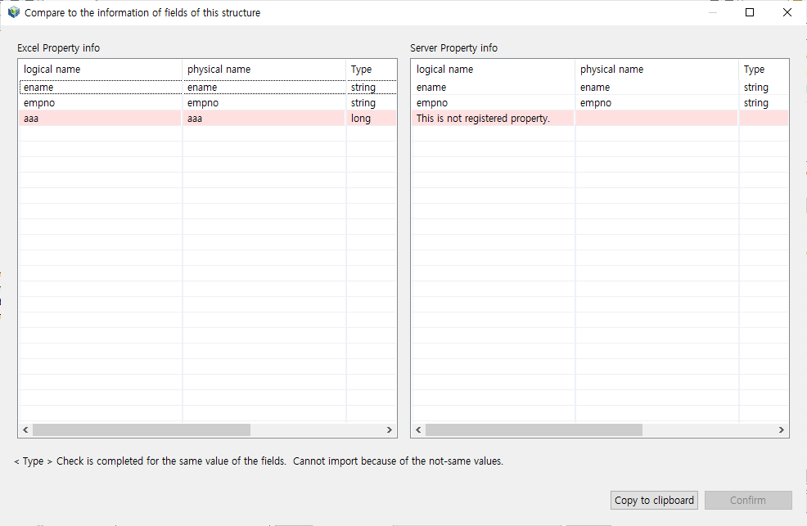Click left scroll arrow under Server Property table

[418, 430]
